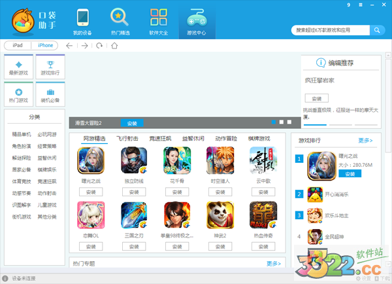This screenshot has width=392, height=284.
Task: Open 三国之刃 game icon
Action: pos(134,215)
